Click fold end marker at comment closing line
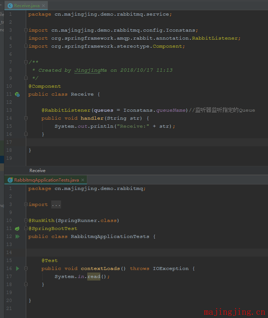This screenshot has height=318, width=268. (x=26, y=78)
